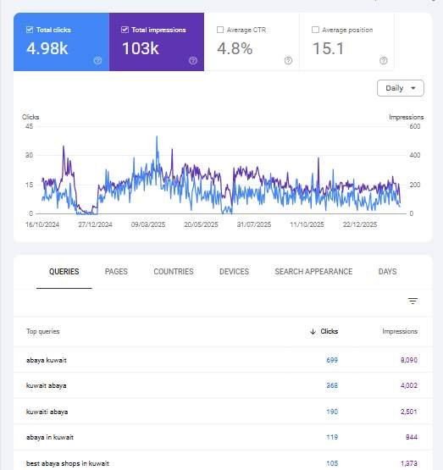Sort by the Clicks column header
Viewport: 443px width, 470px height.
[x=329, y=331]
